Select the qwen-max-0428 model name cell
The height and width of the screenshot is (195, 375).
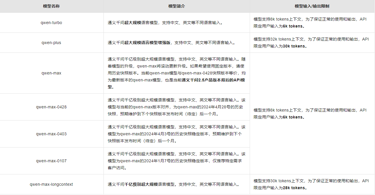(51, 107)
